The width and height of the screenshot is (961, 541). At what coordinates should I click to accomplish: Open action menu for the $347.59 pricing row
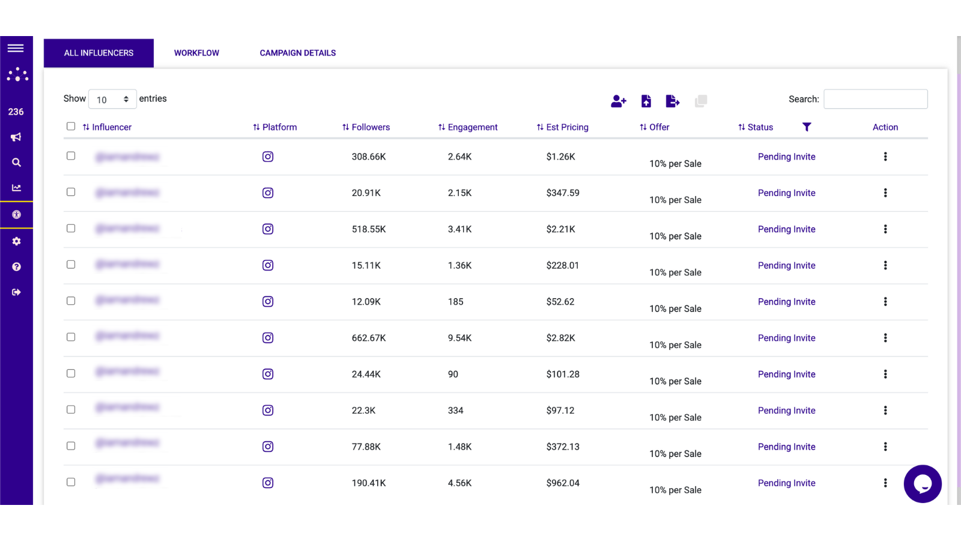[885, 193]
